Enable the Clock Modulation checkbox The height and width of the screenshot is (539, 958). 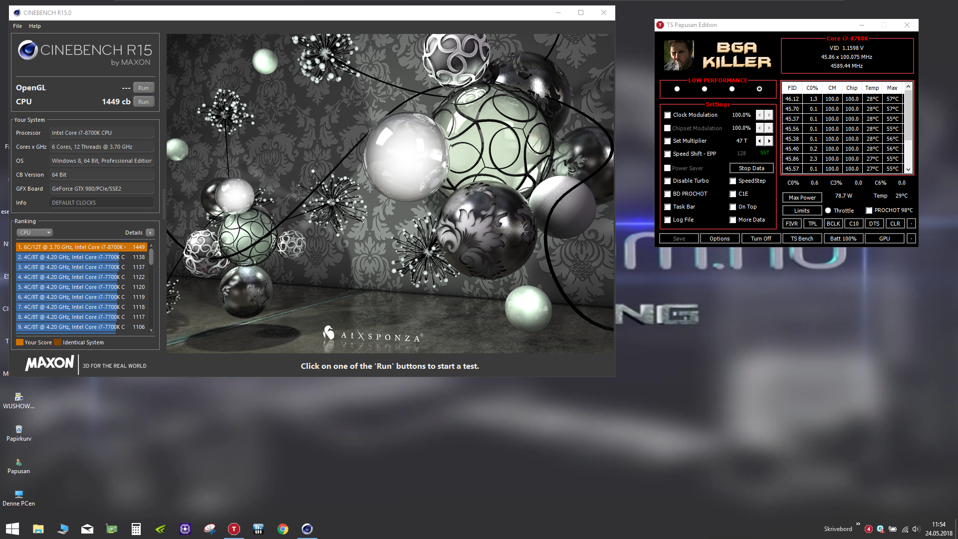[667, 115]
